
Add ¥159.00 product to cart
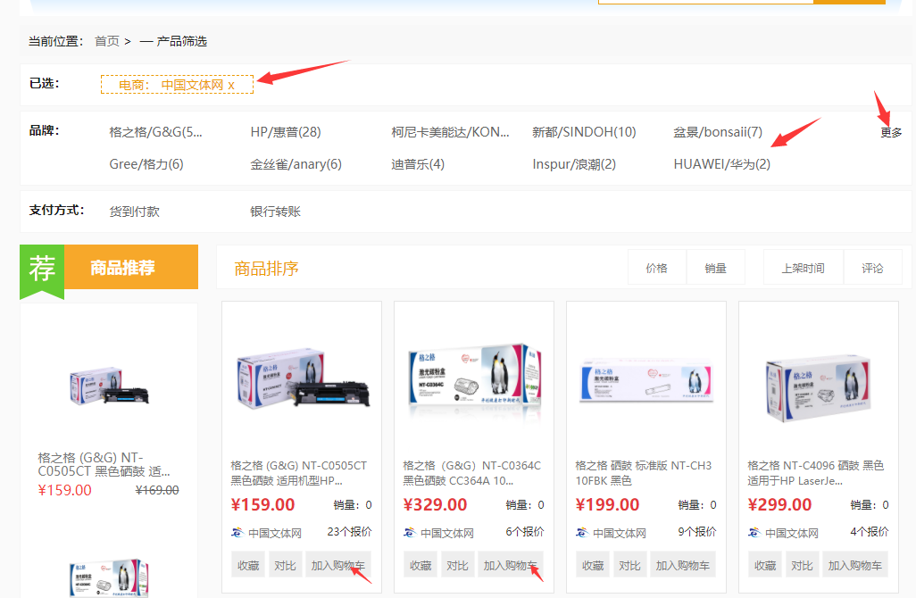pyautogui.click(x=337, y=565)
